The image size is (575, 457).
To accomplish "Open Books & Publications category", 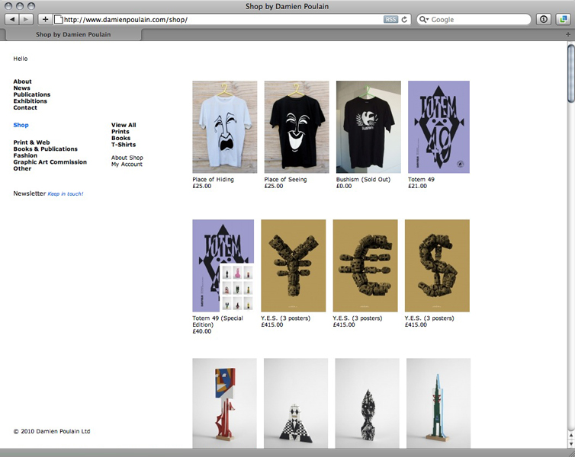I will coord(46,149).
